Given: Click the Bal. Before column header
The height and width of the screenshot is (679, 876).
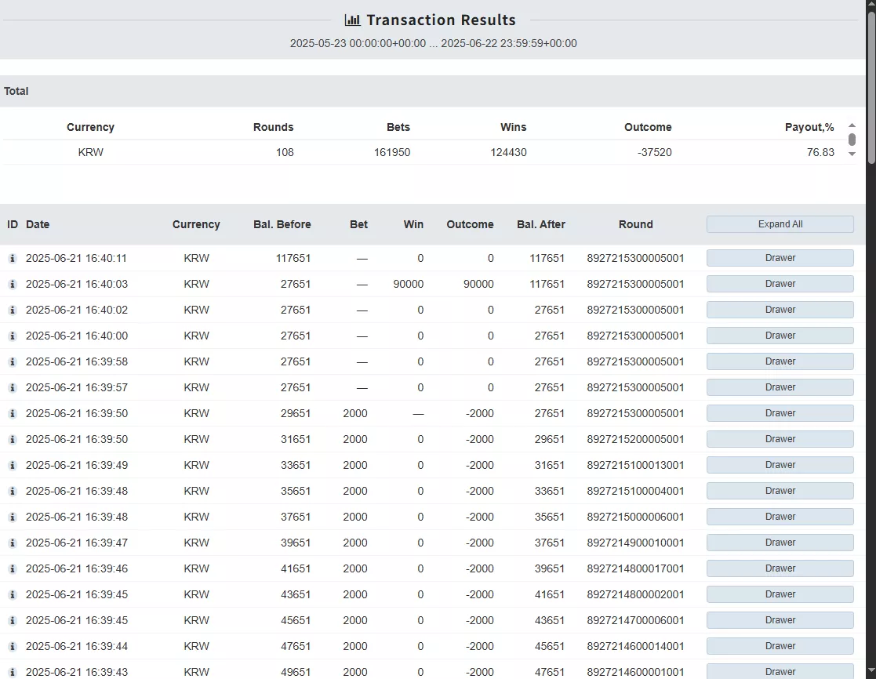Looking at the screenshot, I should click(x=282, y=224).
